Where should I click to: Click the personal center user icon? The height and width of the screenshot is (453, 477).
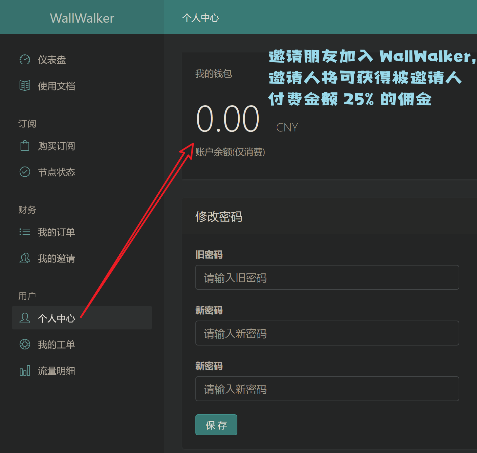pyautogui.click(x=25, y=318)
